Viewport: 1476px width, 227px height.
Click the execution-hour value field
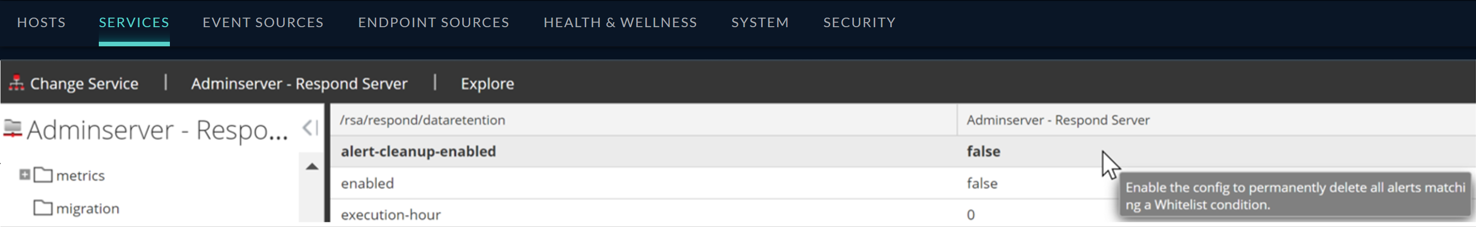pyautogui.click(x=970, y=215)
